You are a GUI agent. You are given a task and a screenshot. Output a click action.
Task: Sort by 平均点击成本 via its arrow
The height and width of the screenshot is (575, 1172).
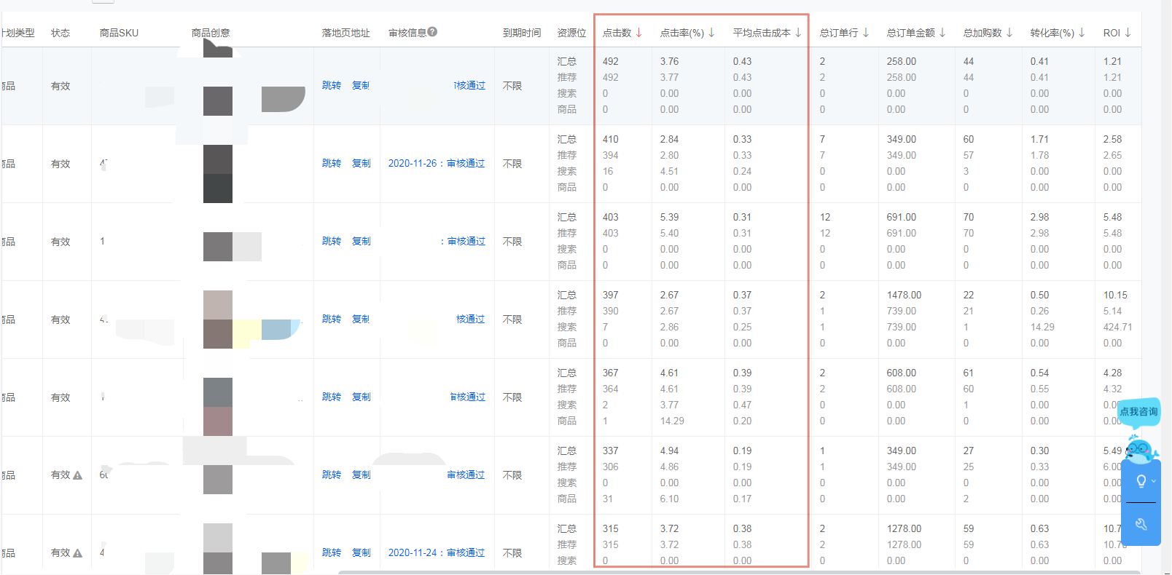(798, 33)
